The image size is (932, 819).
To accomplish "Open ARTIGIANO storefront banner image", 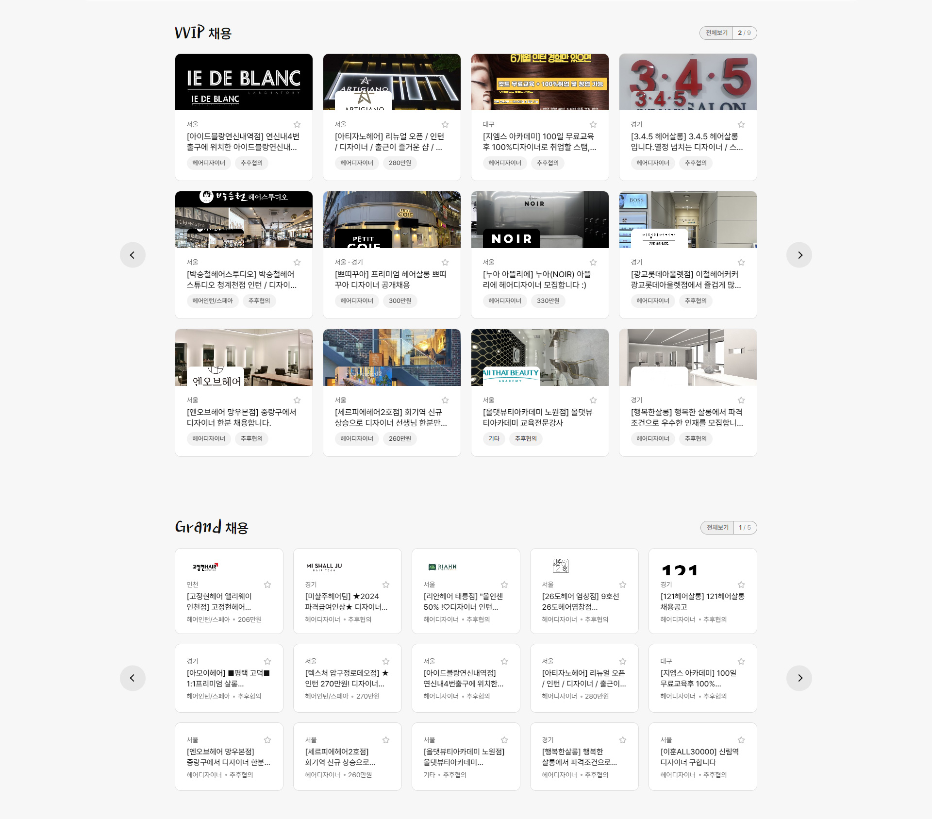I will pos(392,82).
